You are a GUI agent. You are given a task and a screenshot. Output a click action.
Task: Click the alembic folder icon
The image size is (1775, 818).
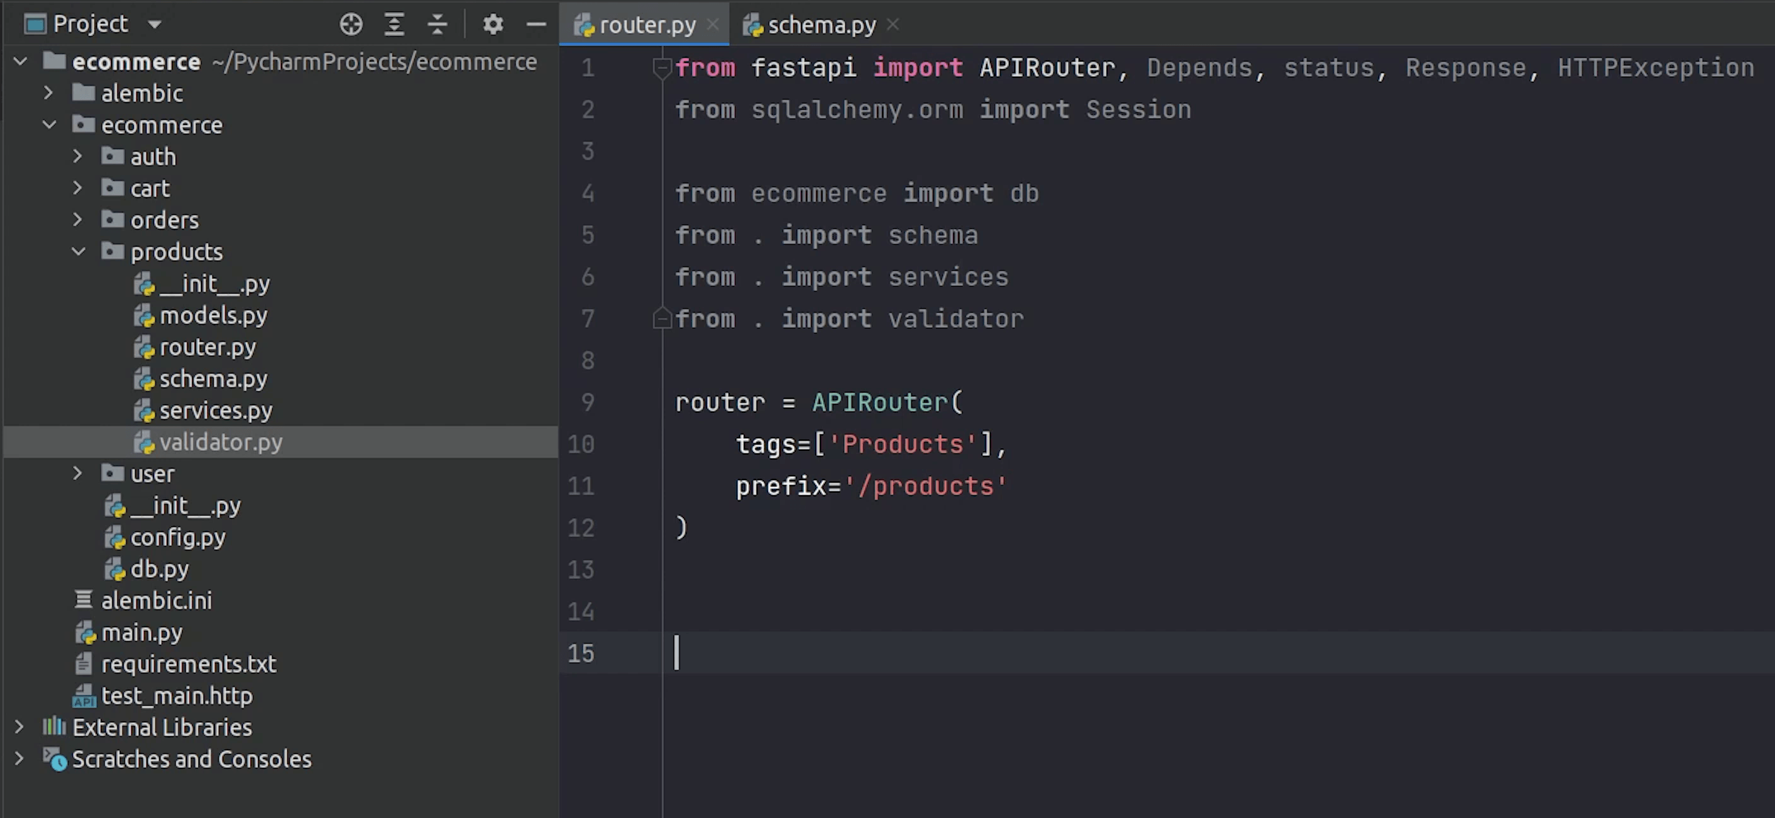[x=83, y=92]
